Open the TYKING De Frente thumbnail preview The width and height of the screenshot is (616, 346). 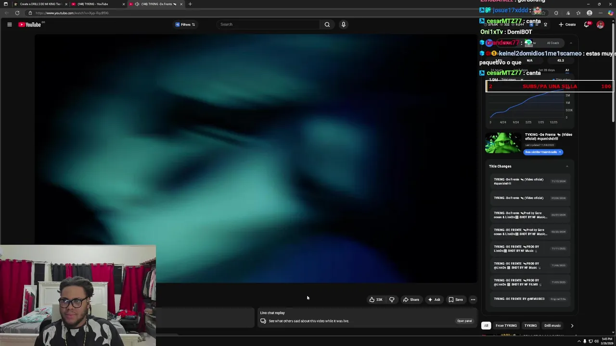(x=502, y=143)
